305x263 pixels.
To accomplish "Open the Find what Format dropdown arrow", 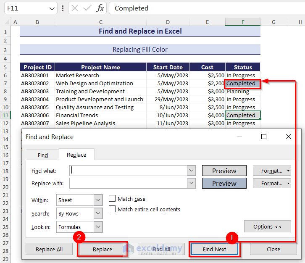I will [x=288, y=171].
